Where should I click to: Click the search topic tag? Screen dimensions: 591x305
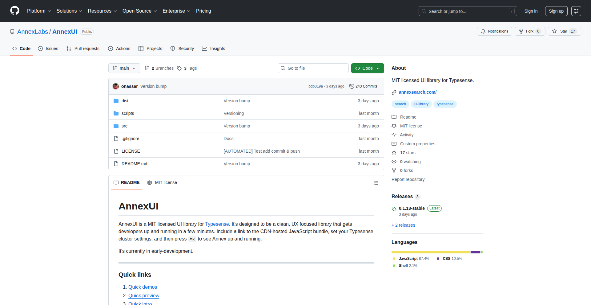click(400, 104)
